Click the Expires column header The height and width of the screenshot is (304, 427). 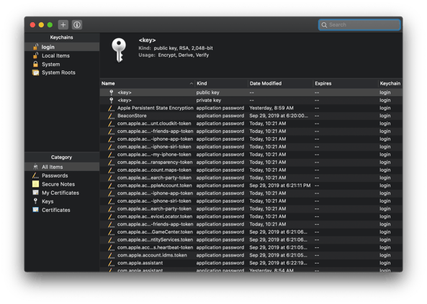tap(346, 83)
